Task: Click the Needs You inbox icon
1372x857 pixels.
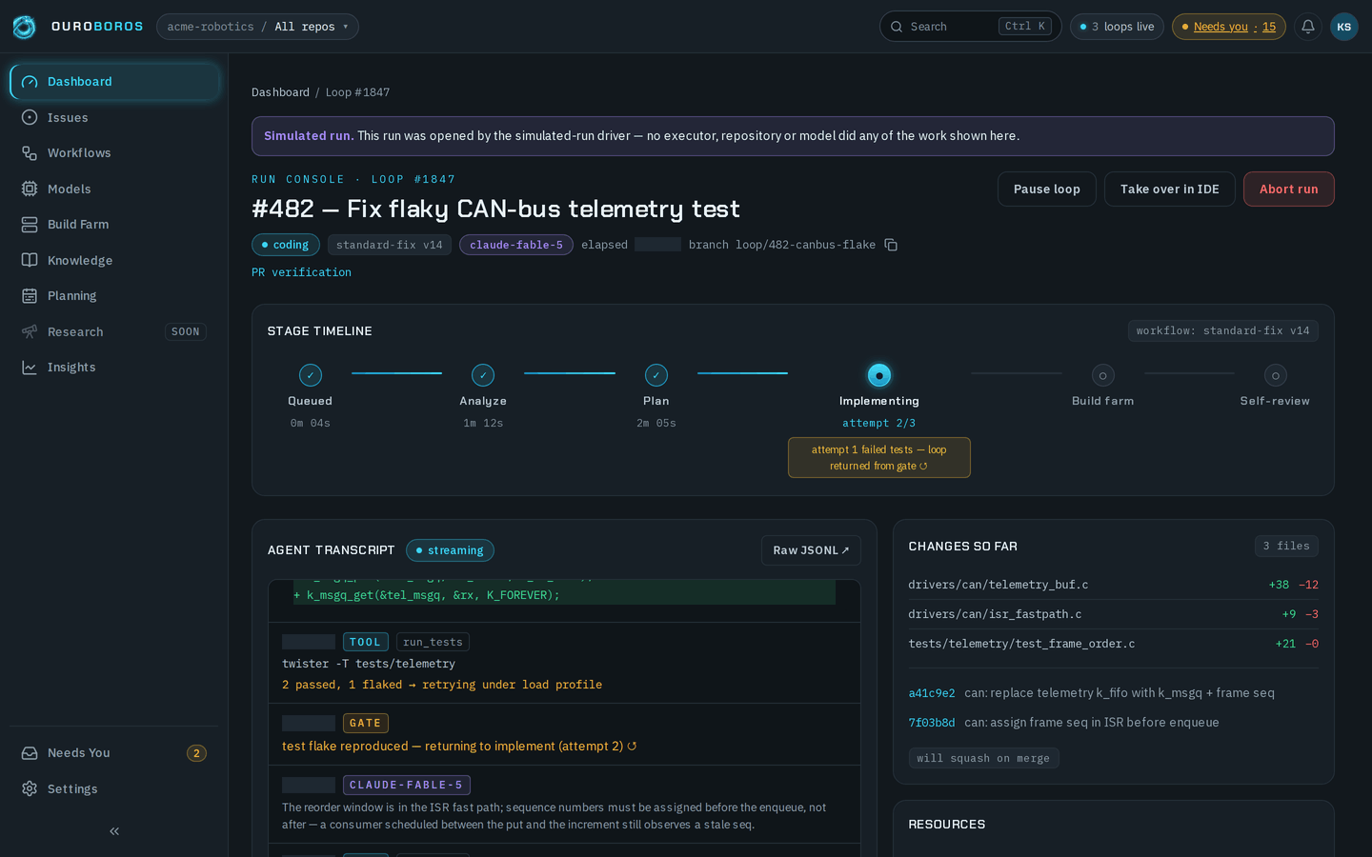Action: click(30, 753)
